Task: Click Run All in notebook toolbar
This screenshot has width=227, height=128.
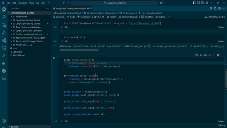Action: click(99, 17)
